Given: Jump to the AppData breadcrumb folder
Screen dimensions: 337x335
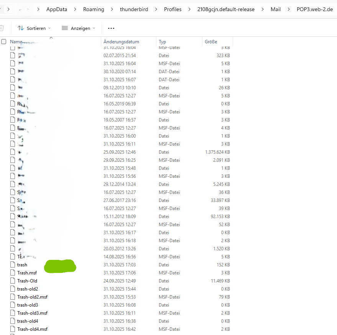Looking at the screenshot, I should (x=58, y=9).
